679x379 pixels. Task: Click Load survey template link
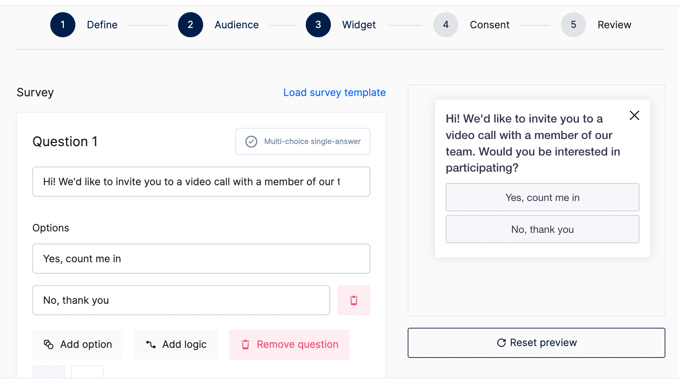(334, 92)
